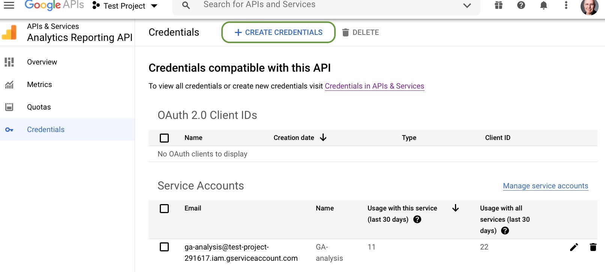This screenshot has height=272, width=605.
Task: Open the Quotas sidebar item
Action: pos(39,107)
